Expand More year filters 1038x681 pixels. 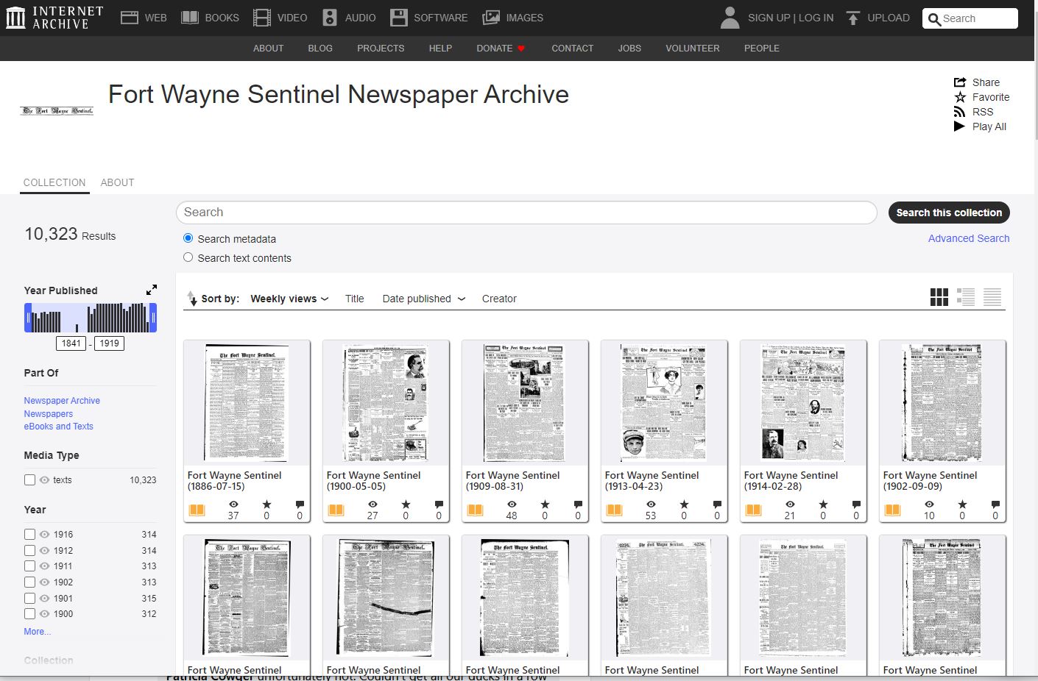tap(38, 632)
